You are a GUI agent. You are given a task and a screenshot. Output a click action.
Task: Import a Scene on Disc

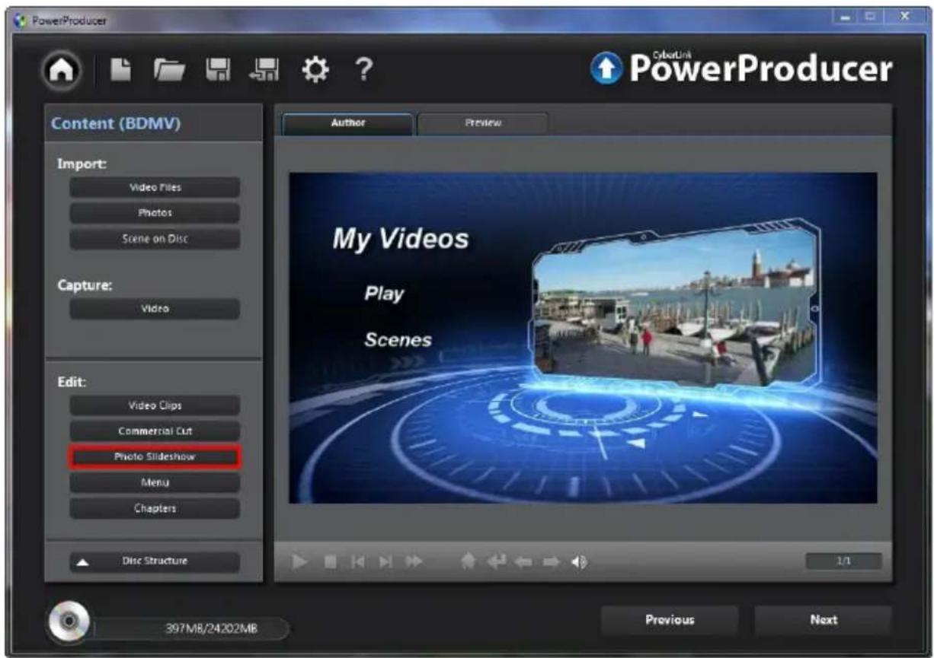[x=155, y=239]
